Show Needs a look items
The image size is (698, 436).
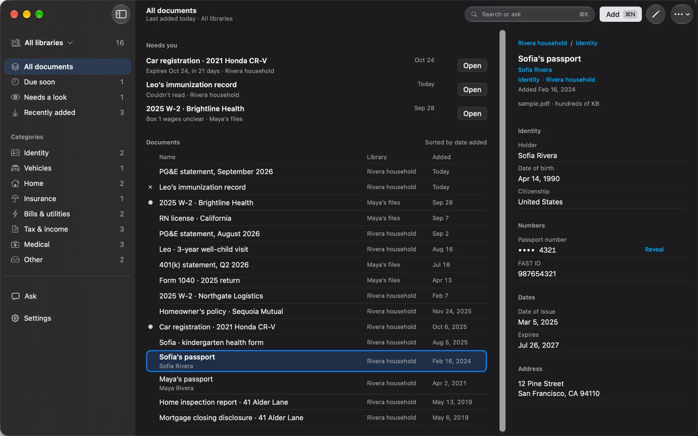click(x=67, y=97)
